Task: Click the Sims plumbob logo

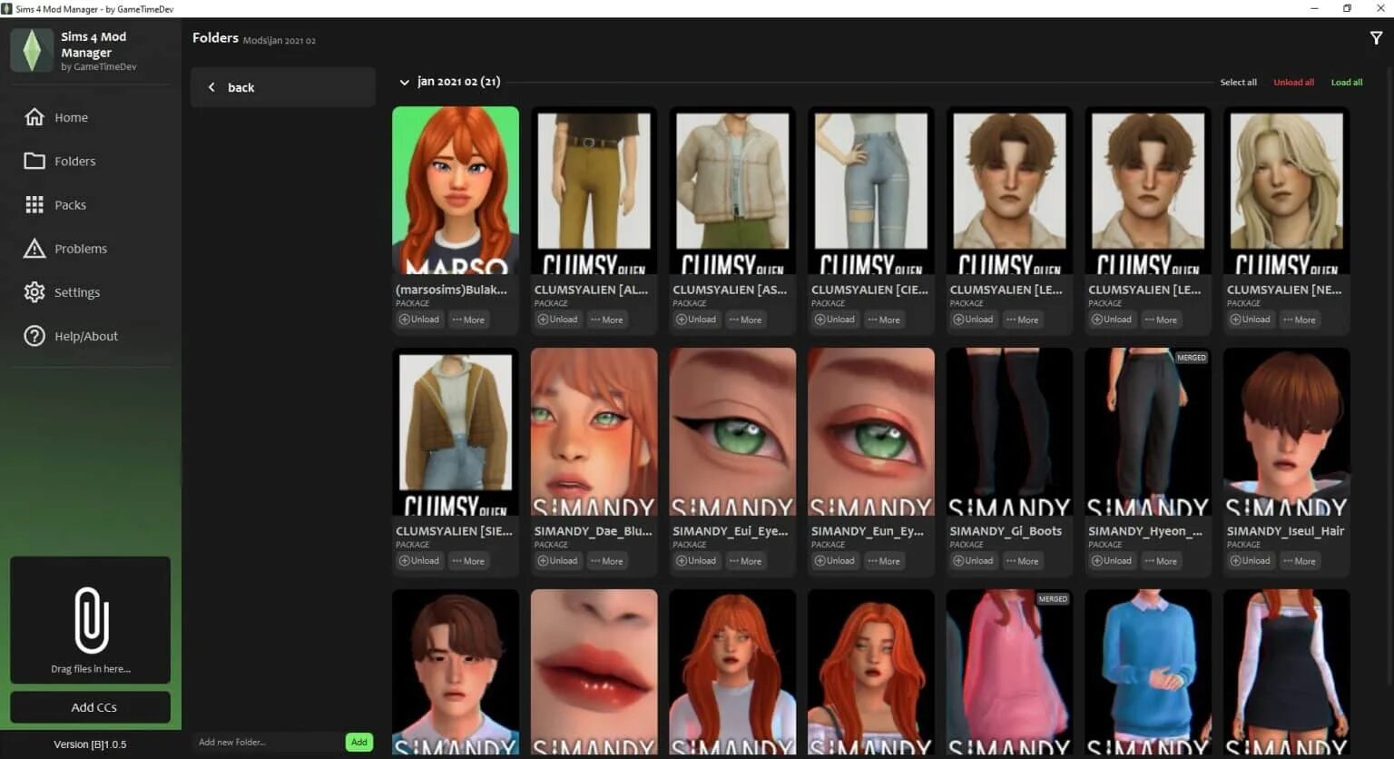Action: pos(32,50)
